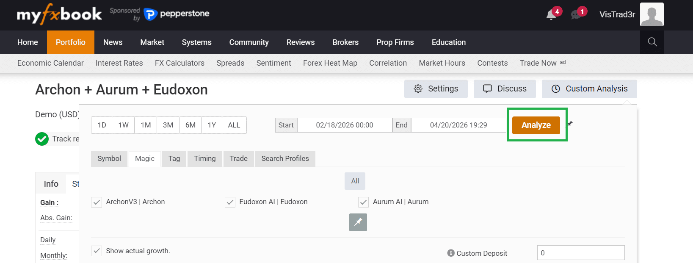Viewport: 693px width, 263px height.
Task: Open the Correlation link
Action: tap(388, 63)
